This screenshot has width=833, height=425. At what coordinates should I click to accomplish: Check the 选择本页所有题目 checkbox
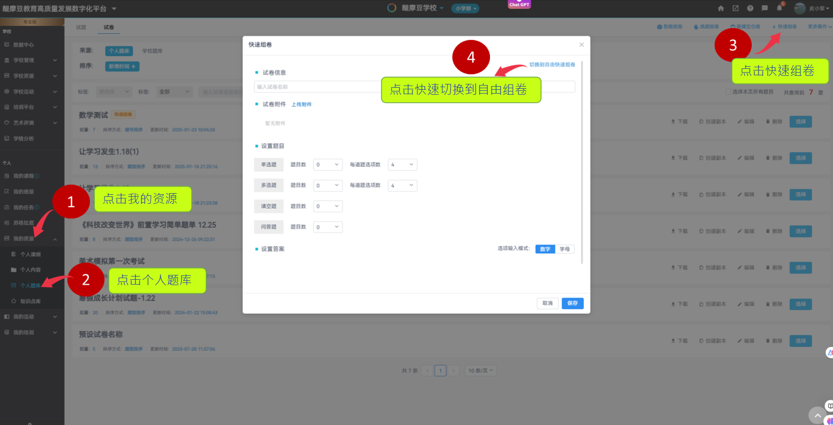point(729,92)
